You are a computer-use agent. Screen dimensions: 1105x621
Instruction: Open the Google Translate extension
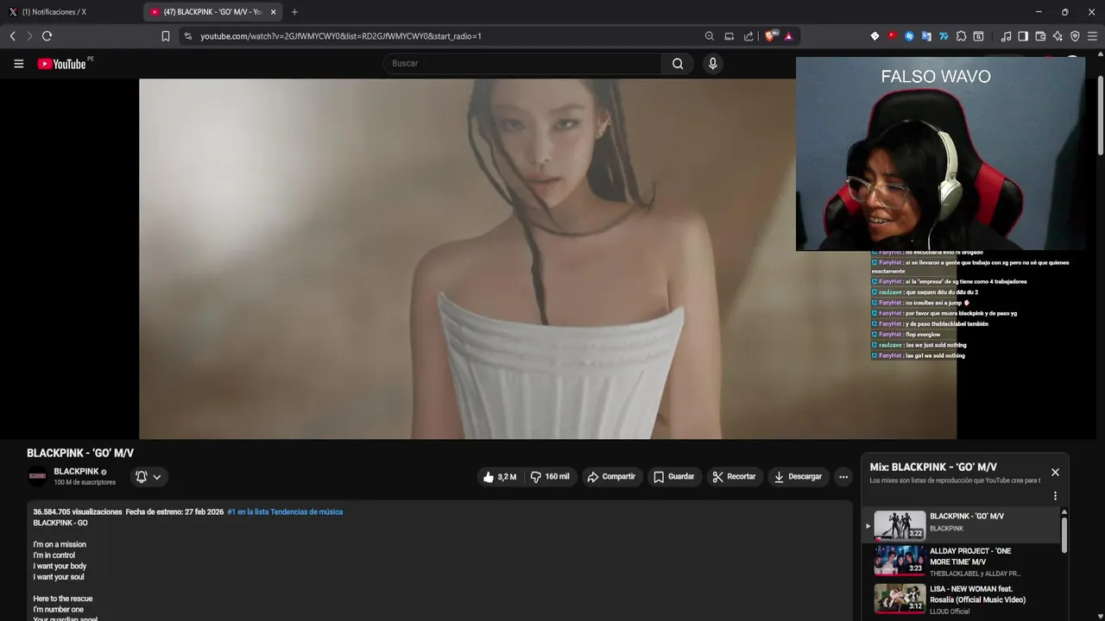[926, 36]
